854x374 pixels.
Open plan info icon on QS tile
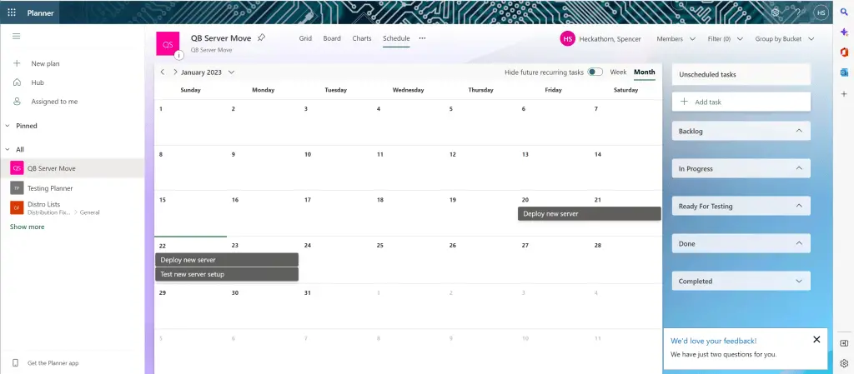[x=179, y=56]
